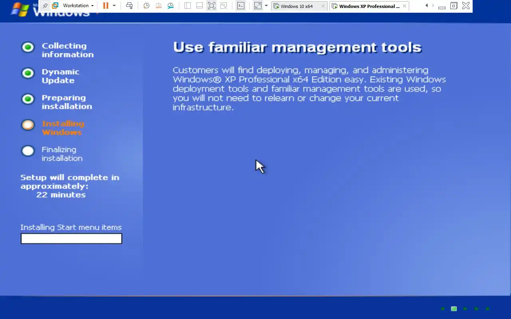Click the 'Dynamic Update' step label

[60, 76]
